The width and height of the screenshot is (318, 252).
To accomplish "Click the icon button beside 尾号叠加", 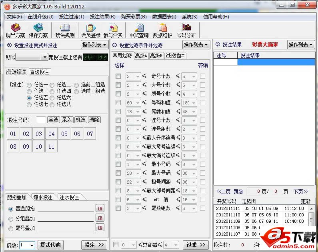I will pos(100,228).
